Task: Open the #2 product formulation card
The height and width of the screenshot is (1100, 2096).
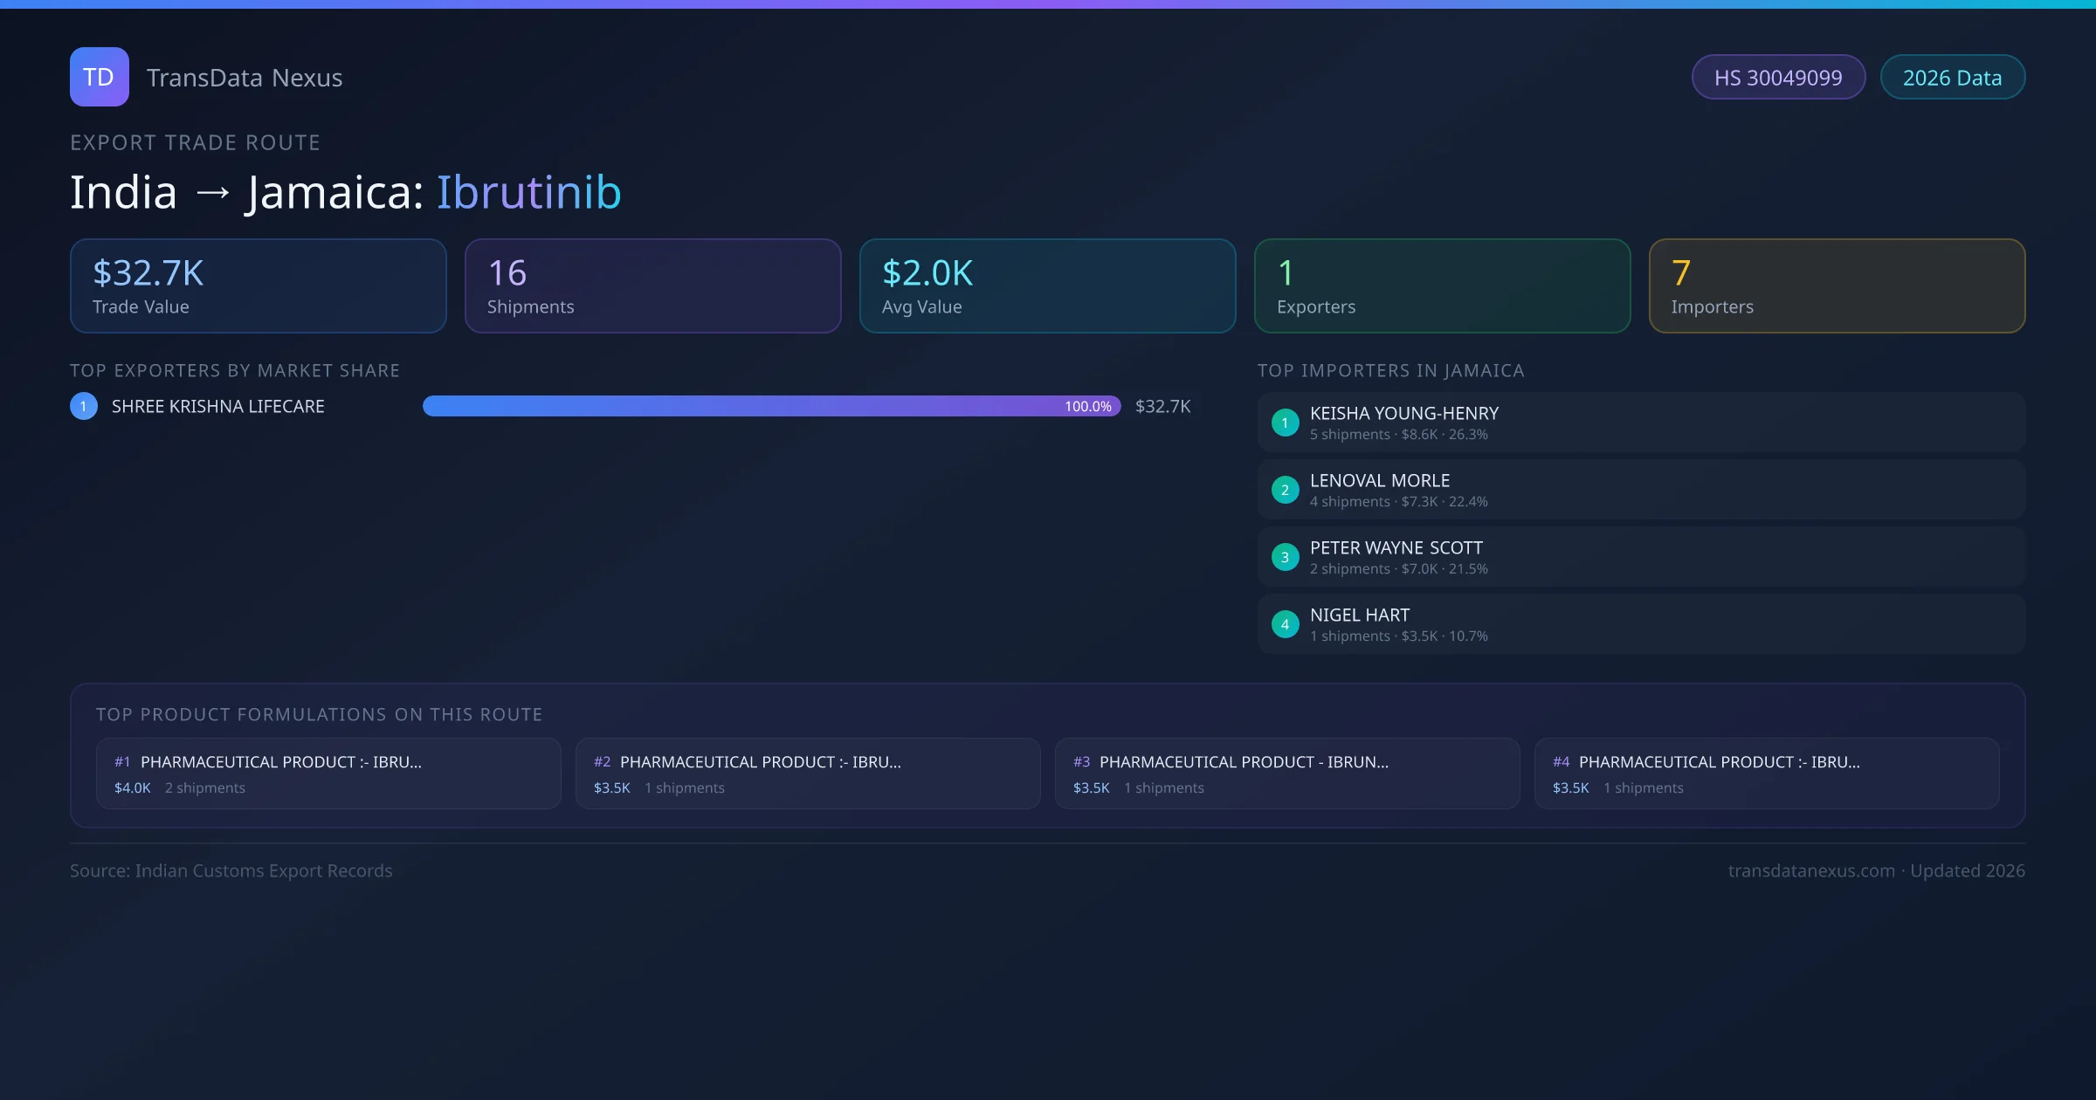Action: (808, 773)
